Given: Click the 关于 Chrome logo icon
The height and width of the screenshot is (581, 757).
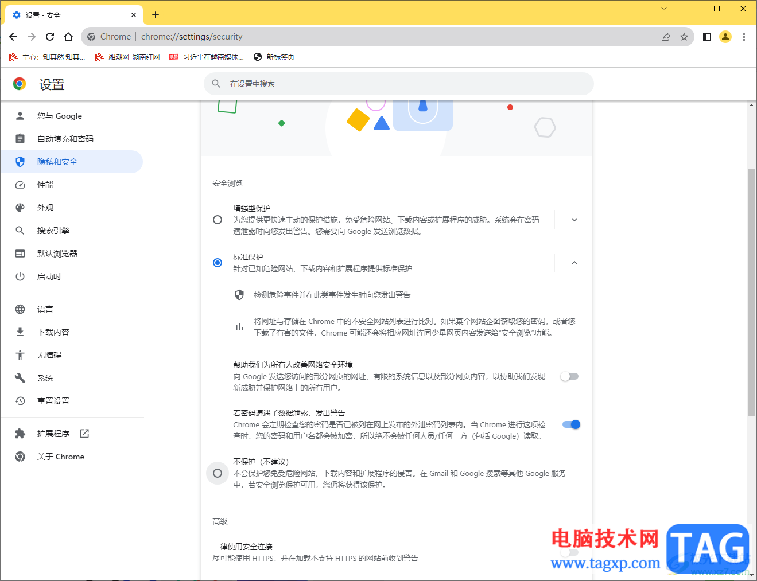Looking at the screenshot, I should (20, 457).
